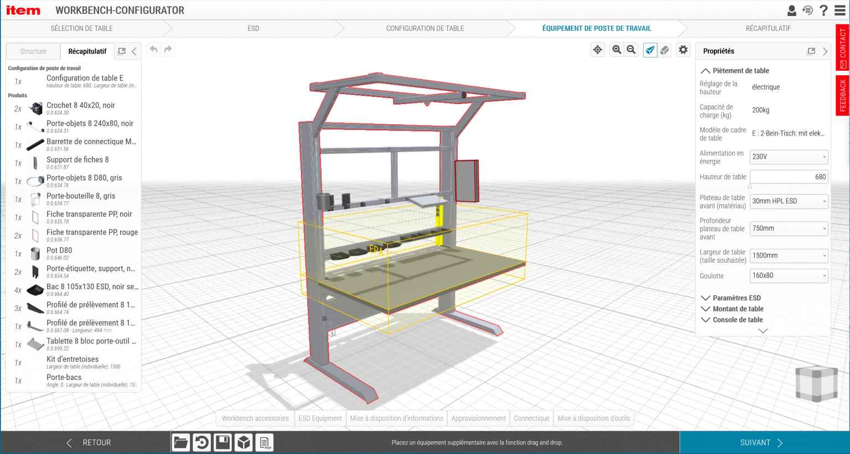The image size is (850, 454).
Task: Click the 3D cube icon in bottom bar
Action: coord(244,442)
